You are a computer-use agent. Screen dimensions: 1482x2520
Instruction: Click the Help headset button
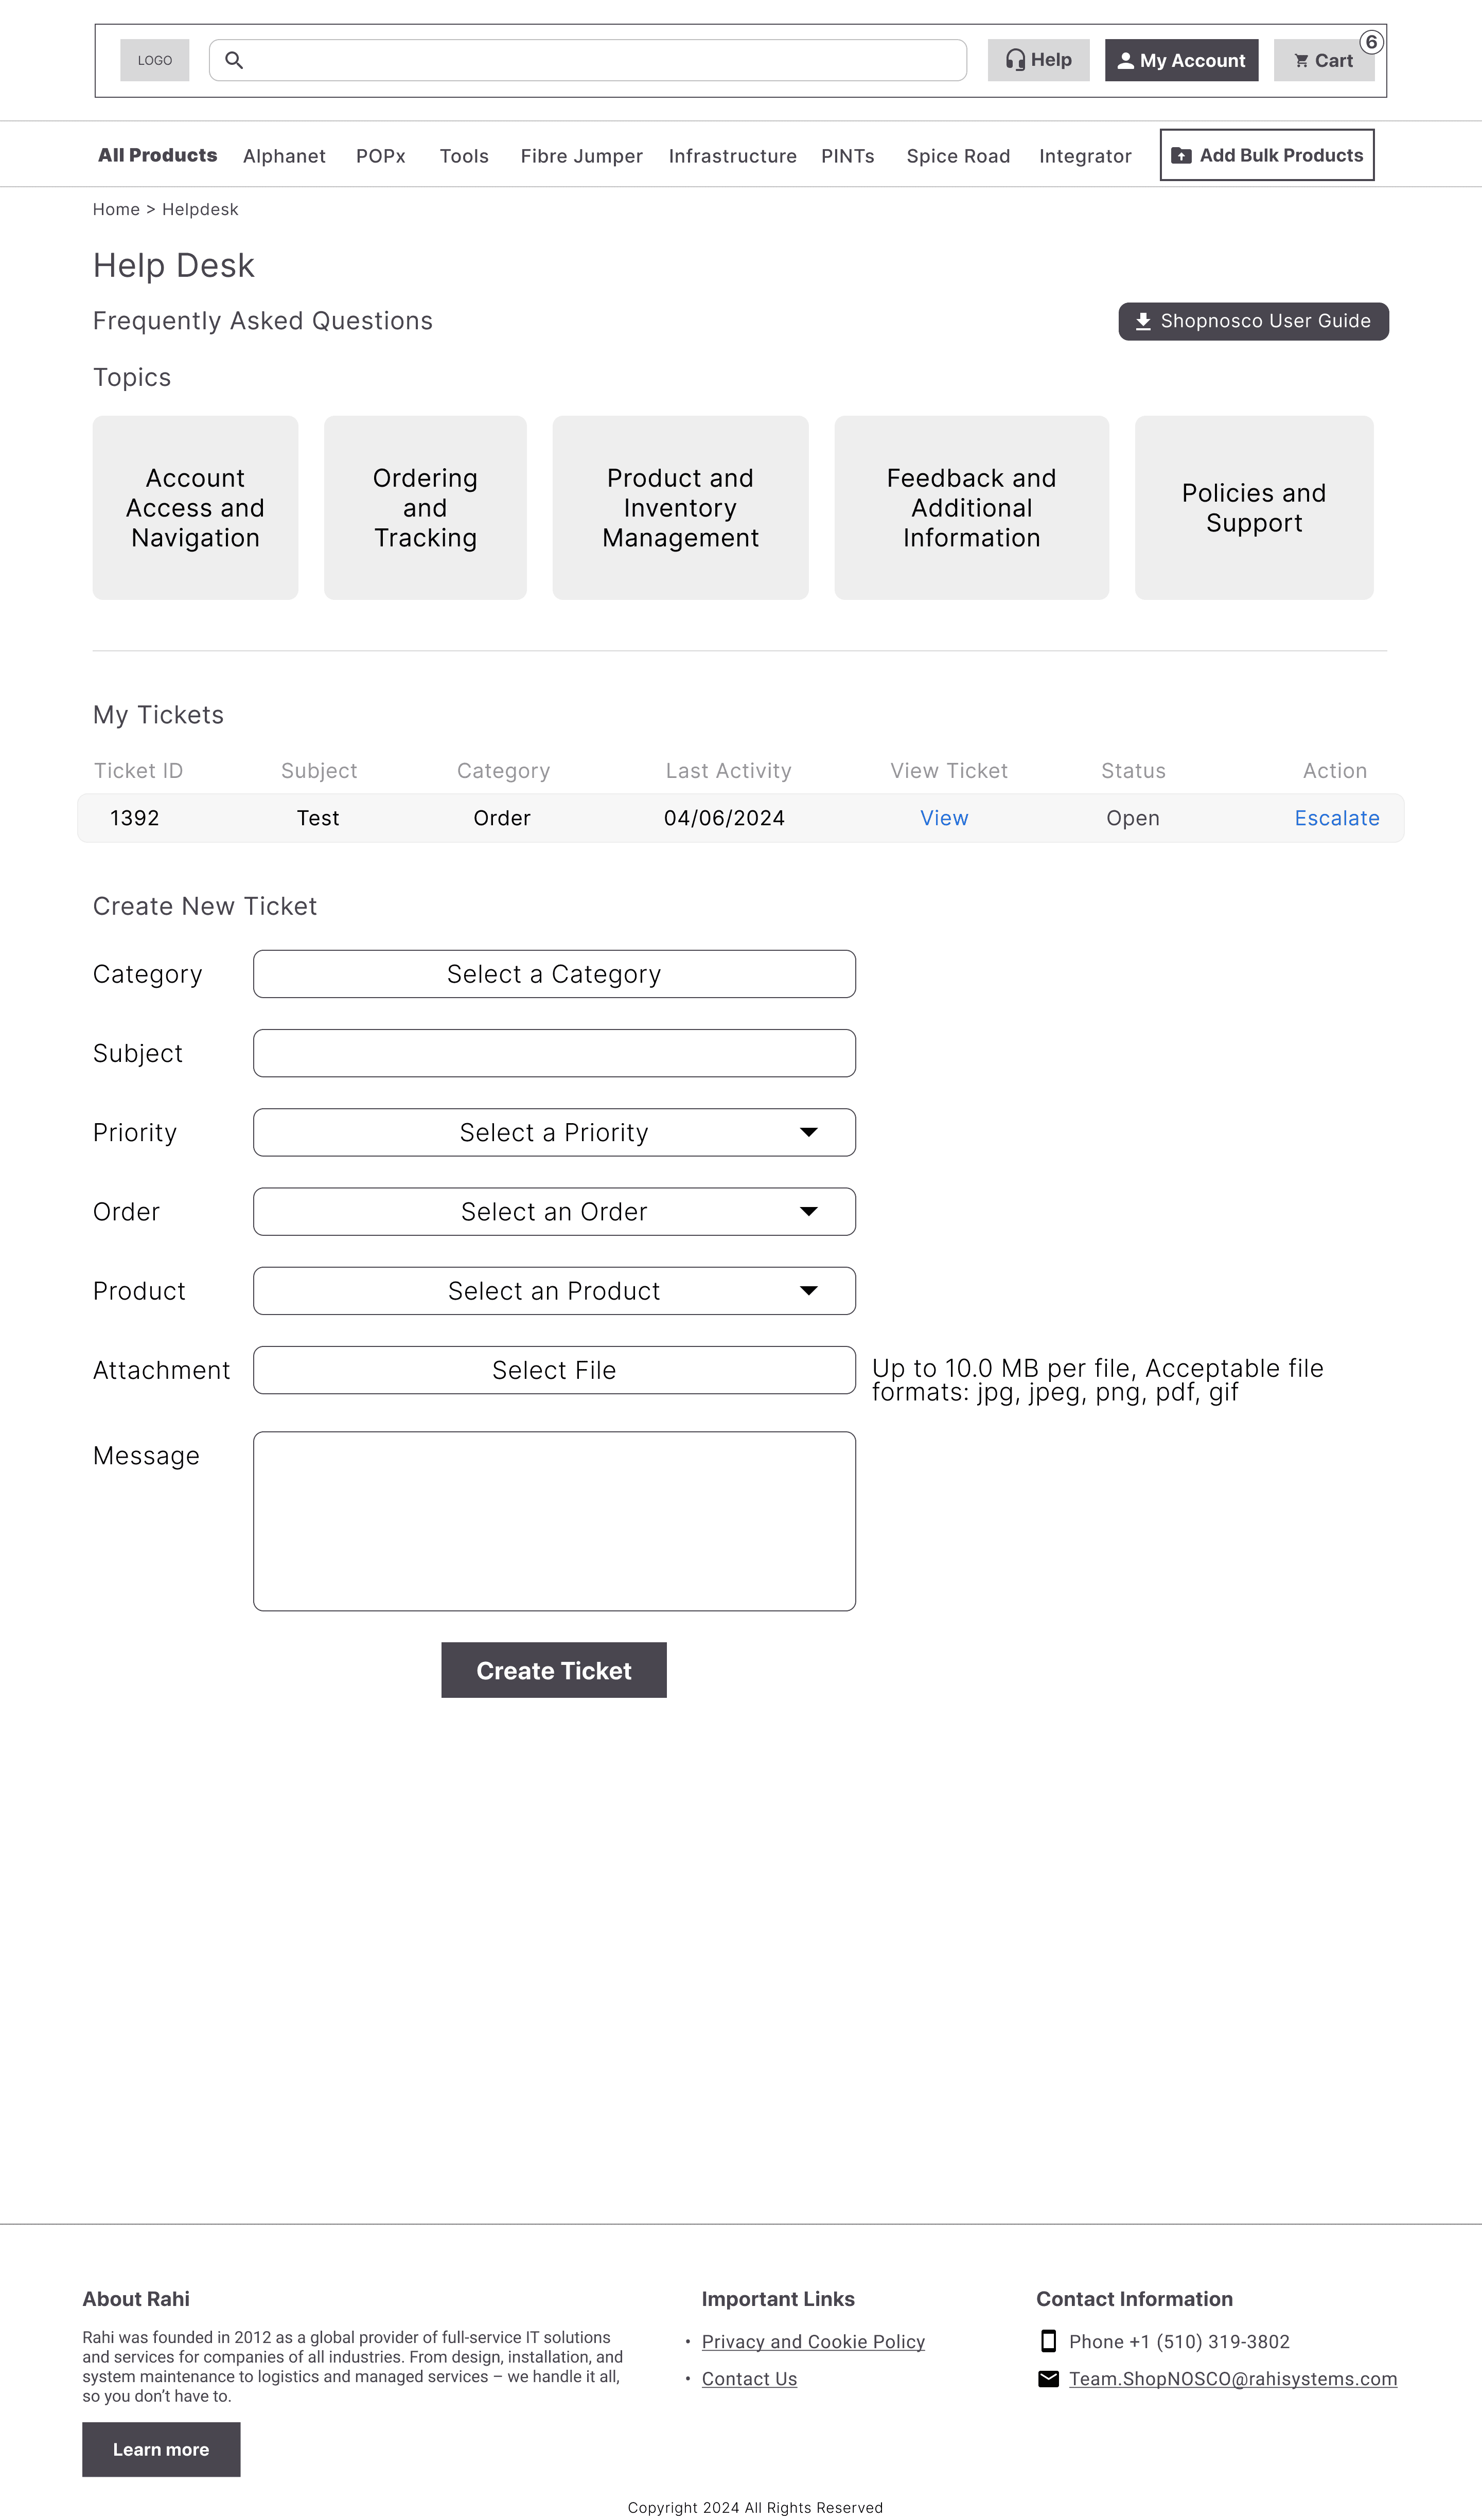click(x=1038, y=60)
